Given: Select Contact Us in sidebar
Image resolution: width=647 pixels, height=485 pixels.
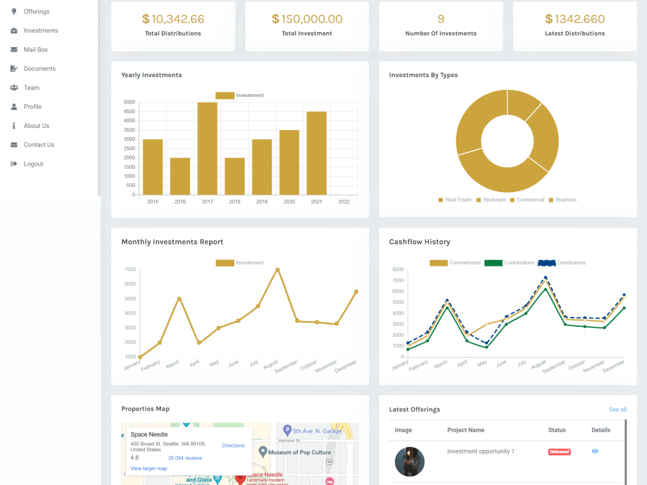Looking at the screenshot, I should coord(39,145).
